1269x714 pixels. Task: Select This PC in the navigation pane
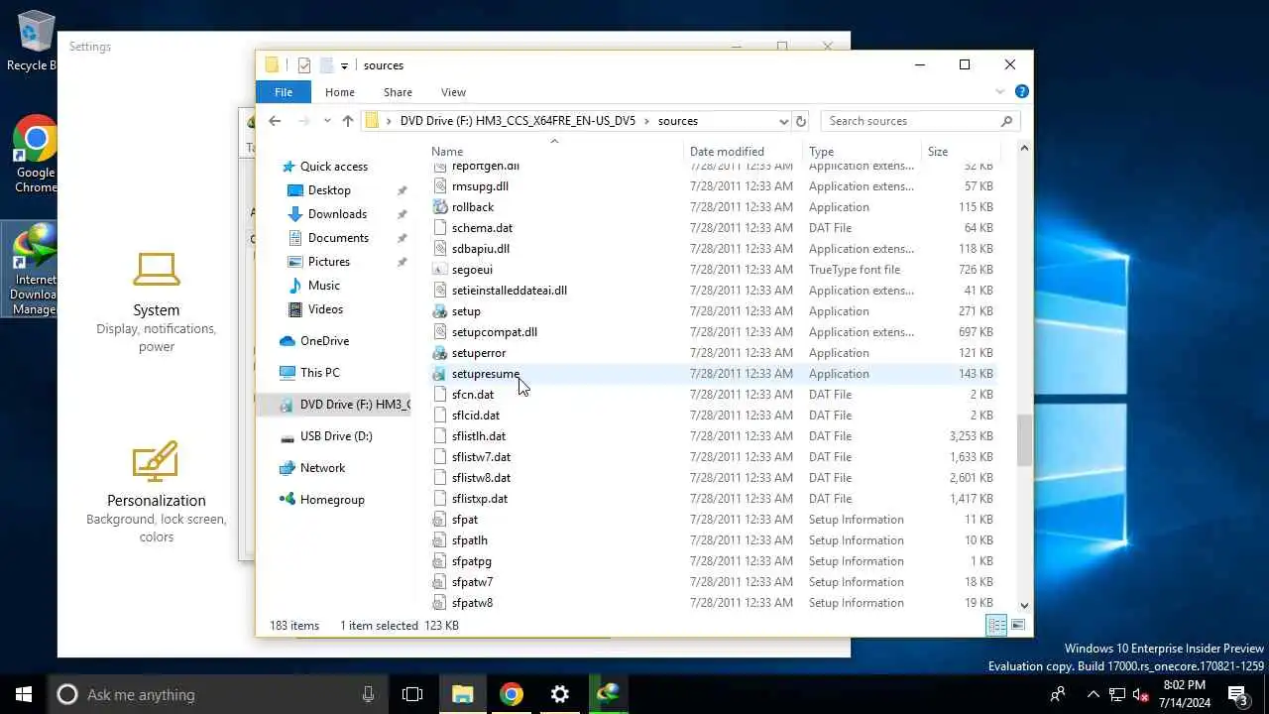tap(319, 373)
